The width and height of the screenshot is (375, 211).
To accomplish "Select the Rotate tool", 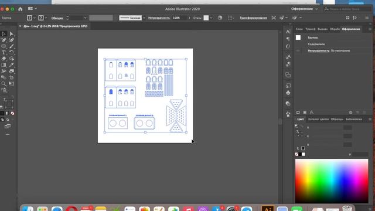I will pyautogui.click(x=12, y=53).
